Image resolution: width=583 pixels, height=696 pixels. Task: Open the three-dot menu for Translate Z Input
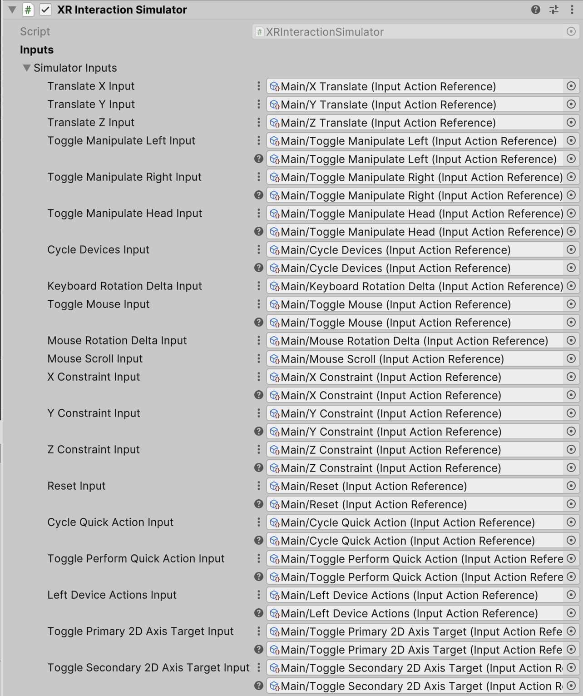pos(258,123)
